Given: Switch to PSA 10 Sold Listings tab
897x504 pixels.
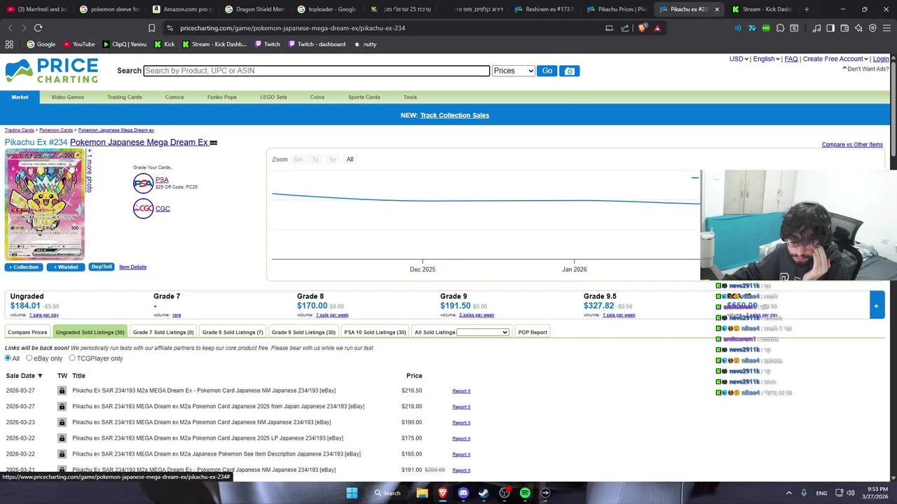Looking at the screenshot, I should click(375, 332).
